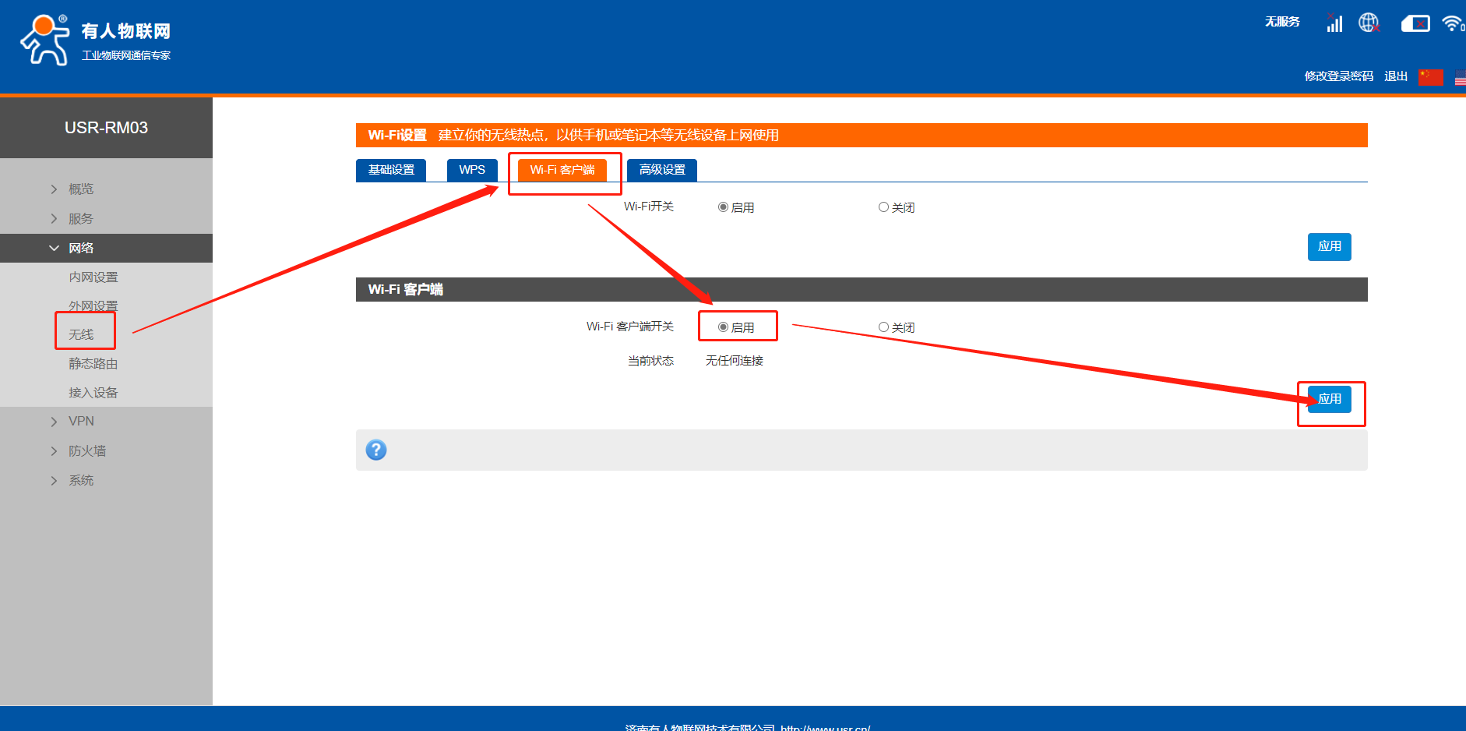
Task: Click the 退出 logout link
Action: (1395, 76)
